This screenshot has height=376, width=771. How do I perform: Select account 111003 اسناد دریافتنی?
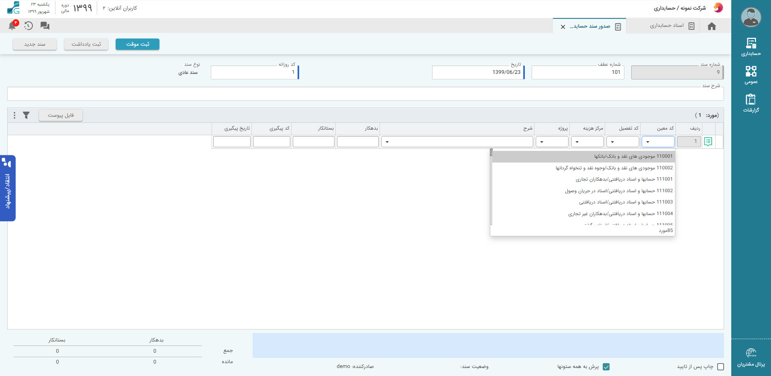583,202
